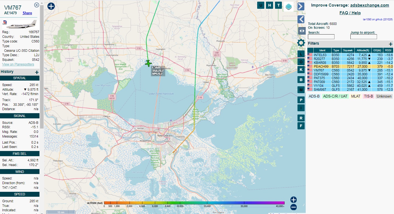
Task: Toggle the I map option button
Action: coord(301,108)
